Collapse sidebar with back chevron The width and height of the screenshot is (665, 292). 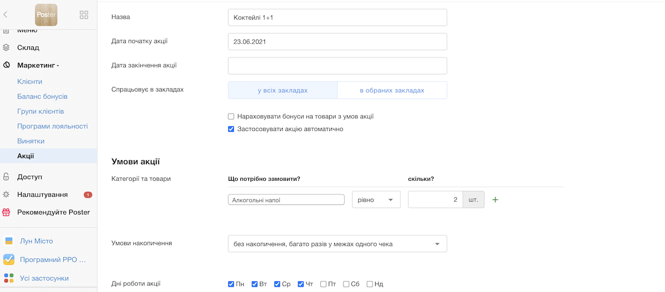[6, 15]
